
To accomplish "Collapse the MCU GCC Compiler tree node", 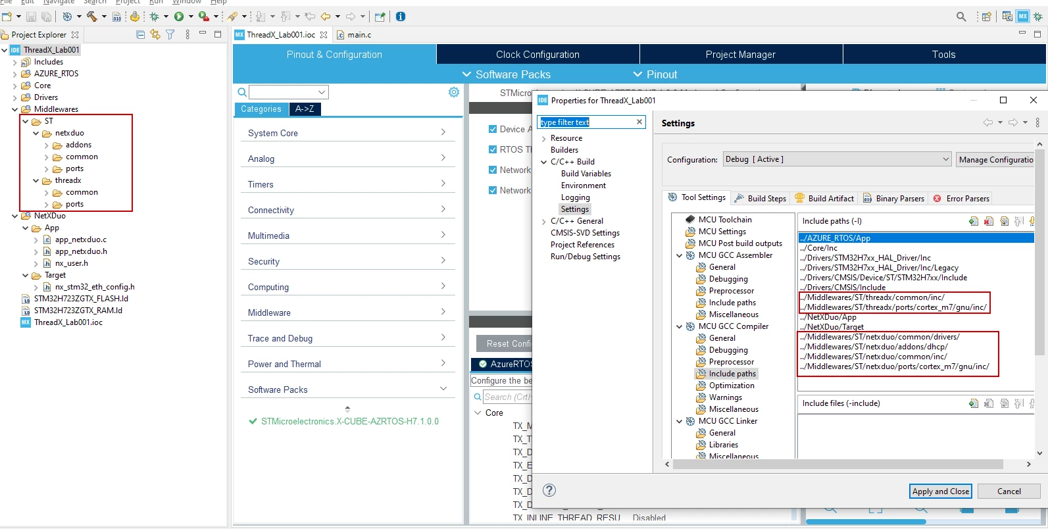I will point(680,326).
